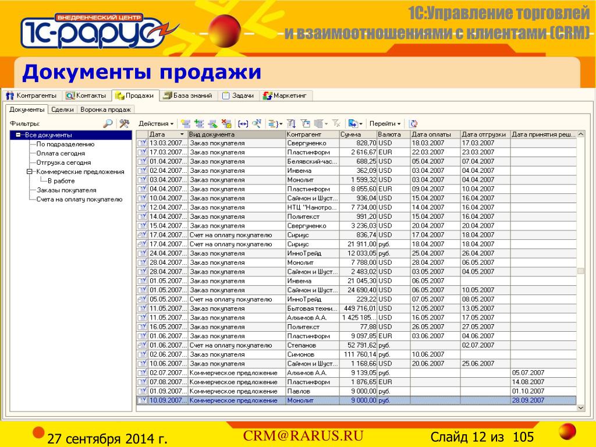Screen dimensions: 596x447
Task: Click the magnifier icon in Filters panel
Action: tap(108, 123)
